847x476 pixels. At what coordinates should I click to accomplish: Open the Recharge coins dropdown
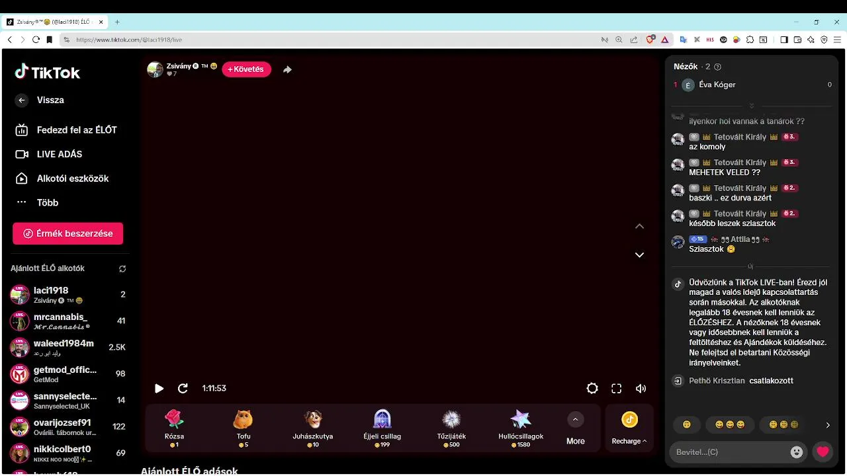[x=629, y=428]
